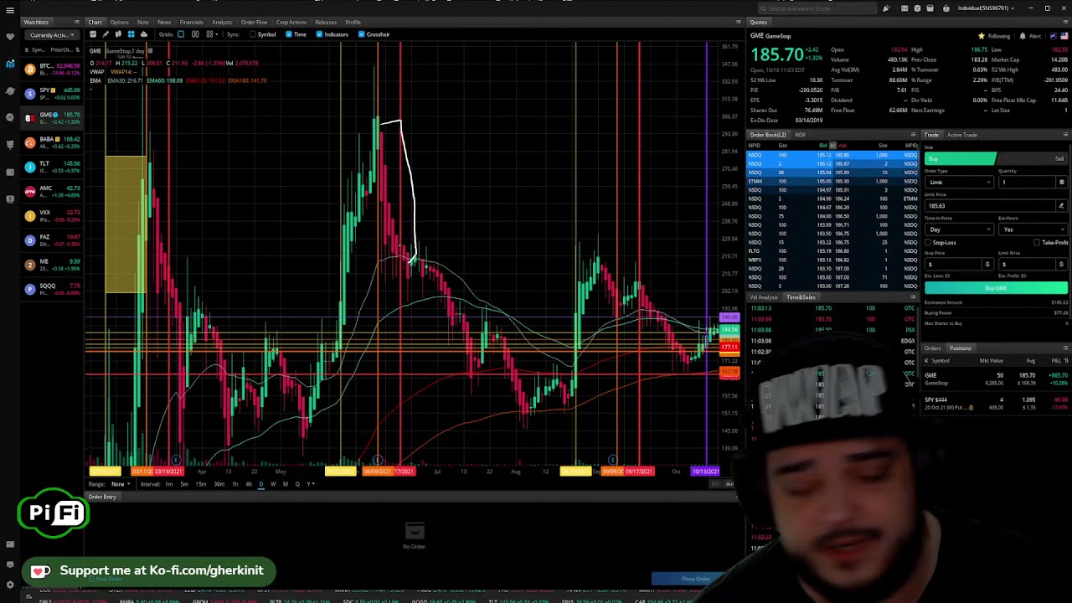The image size is (1072, 603).
Task: Switch to the Vol Analysis tab
Action: 764,297
